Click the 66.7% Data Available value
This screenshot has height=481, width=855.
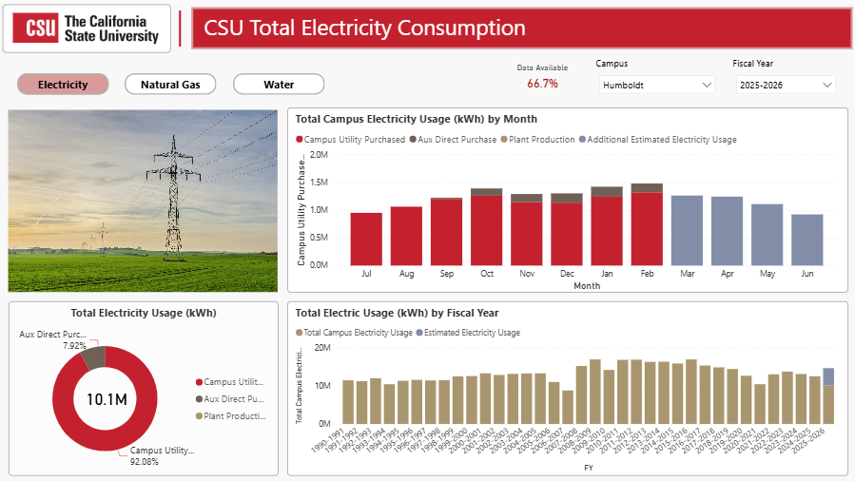click(542, 84)
